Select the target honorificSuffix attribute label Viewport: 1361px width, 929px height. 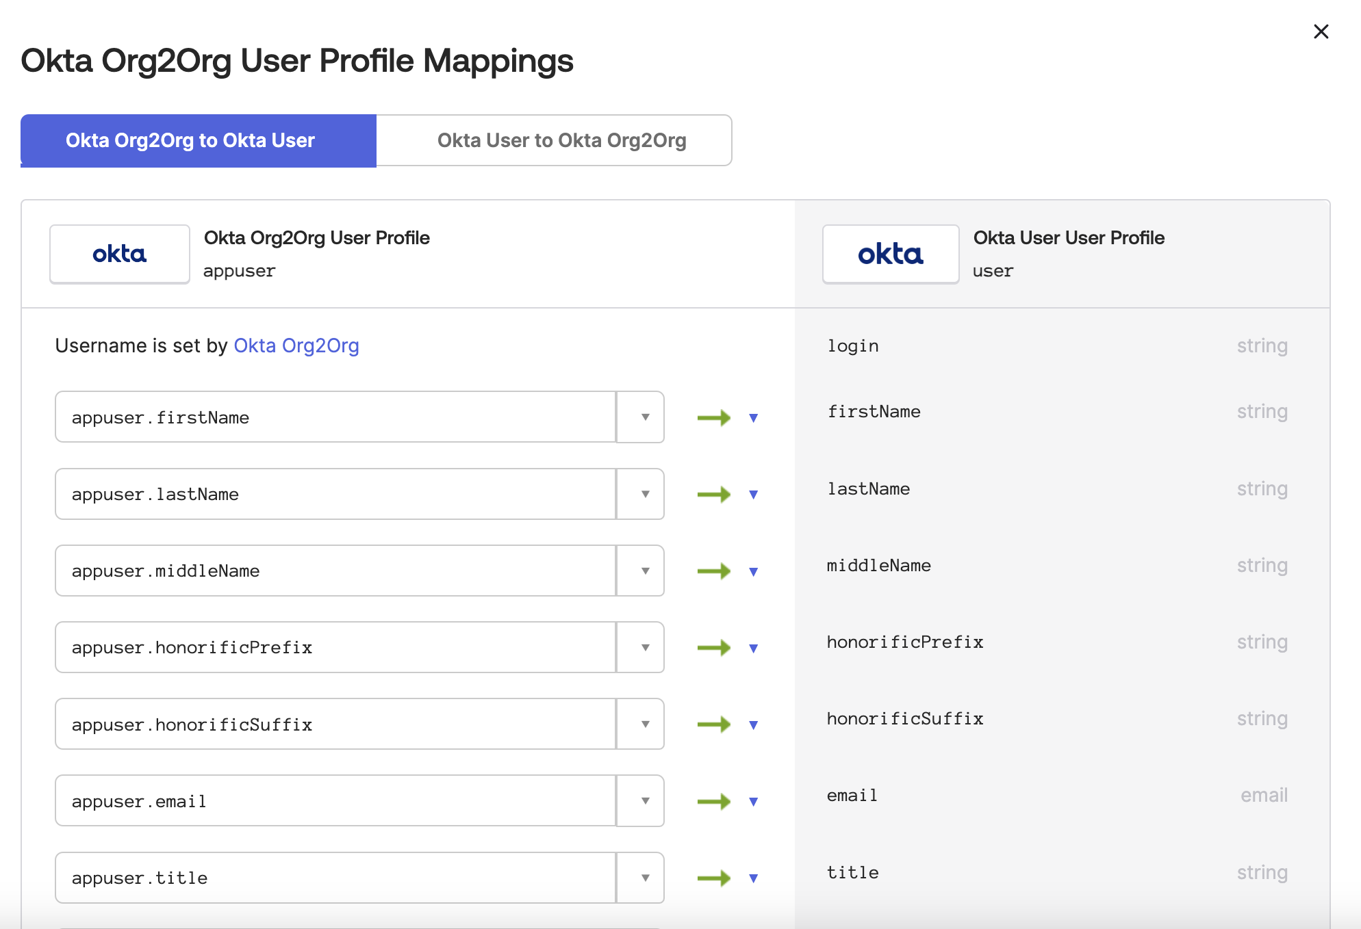click(x=905, y=719)
